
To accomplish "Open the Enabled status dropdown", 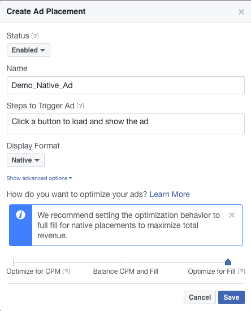I will (28, 50).
